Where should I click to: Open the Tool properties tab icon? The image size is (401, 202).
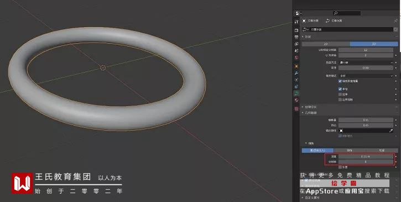tap(296, 22)
